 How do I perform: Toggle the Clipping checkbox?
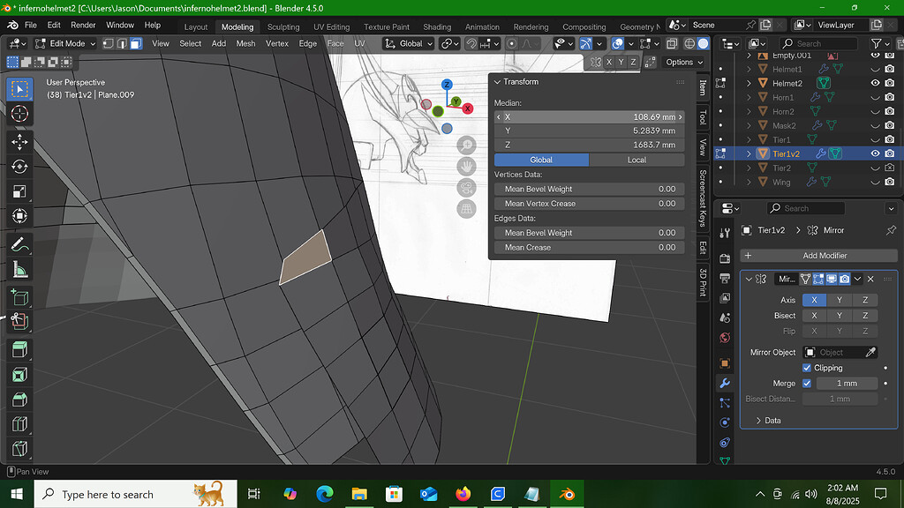(807, 368)
